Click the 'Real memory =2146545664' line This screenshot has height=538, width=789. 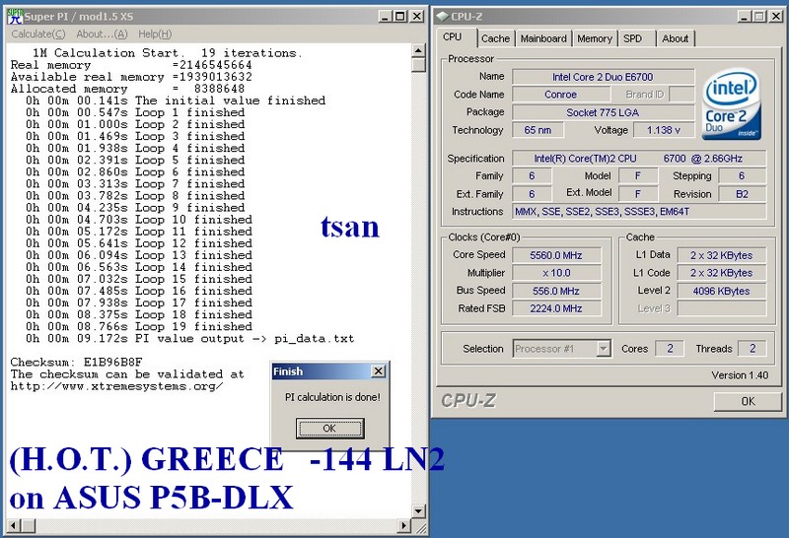131,65
